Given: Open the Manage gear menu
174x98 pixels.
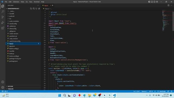Looking at the screenshot, I should point(3,87).
